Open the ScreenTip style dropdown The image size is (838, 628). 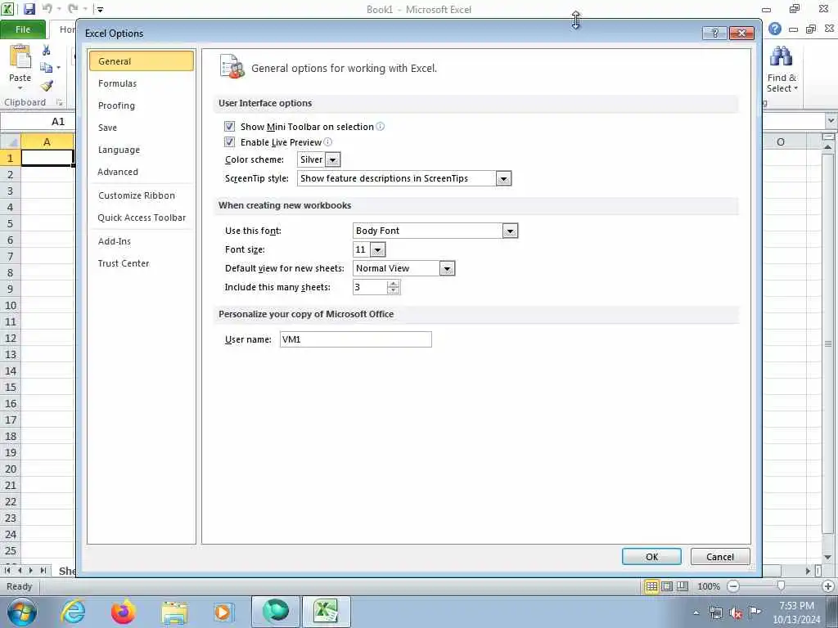pos(503,178)
